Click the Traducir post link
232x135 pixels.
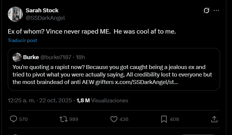(22, 40)
